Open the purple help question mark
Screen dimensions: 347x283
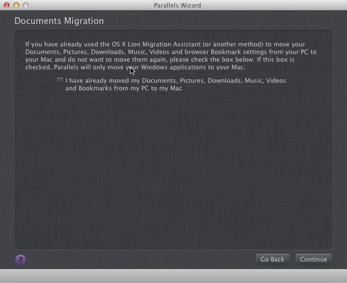(x=21, y=260)
